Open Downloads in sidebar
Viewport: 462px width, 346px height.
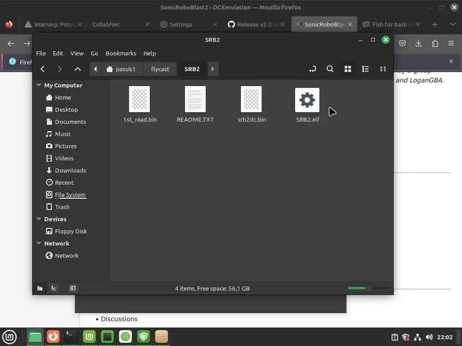click(71, 170)
